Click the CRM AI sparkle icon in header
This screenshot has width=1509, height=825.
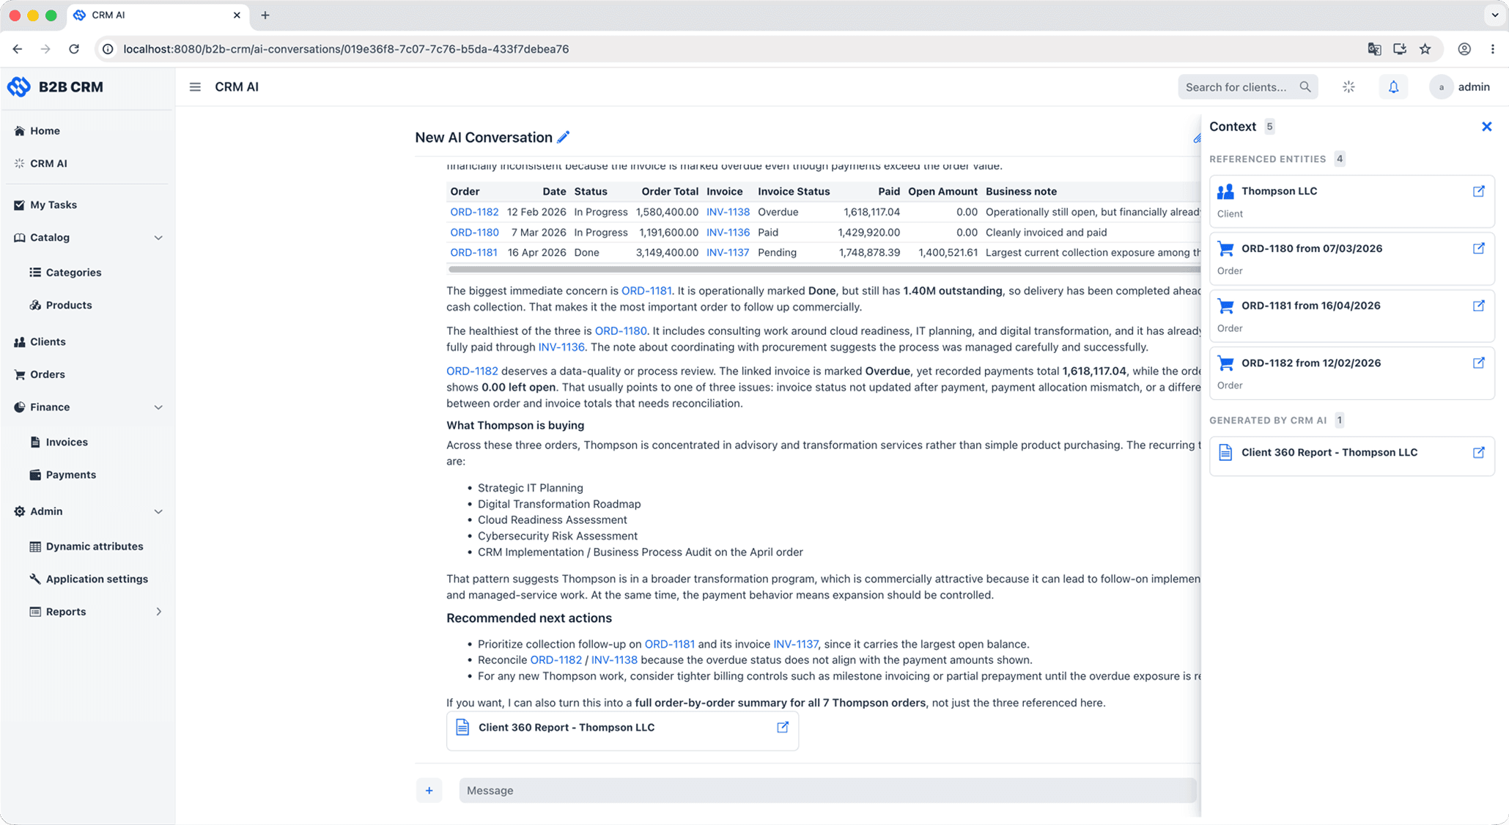coord(1348,86)
